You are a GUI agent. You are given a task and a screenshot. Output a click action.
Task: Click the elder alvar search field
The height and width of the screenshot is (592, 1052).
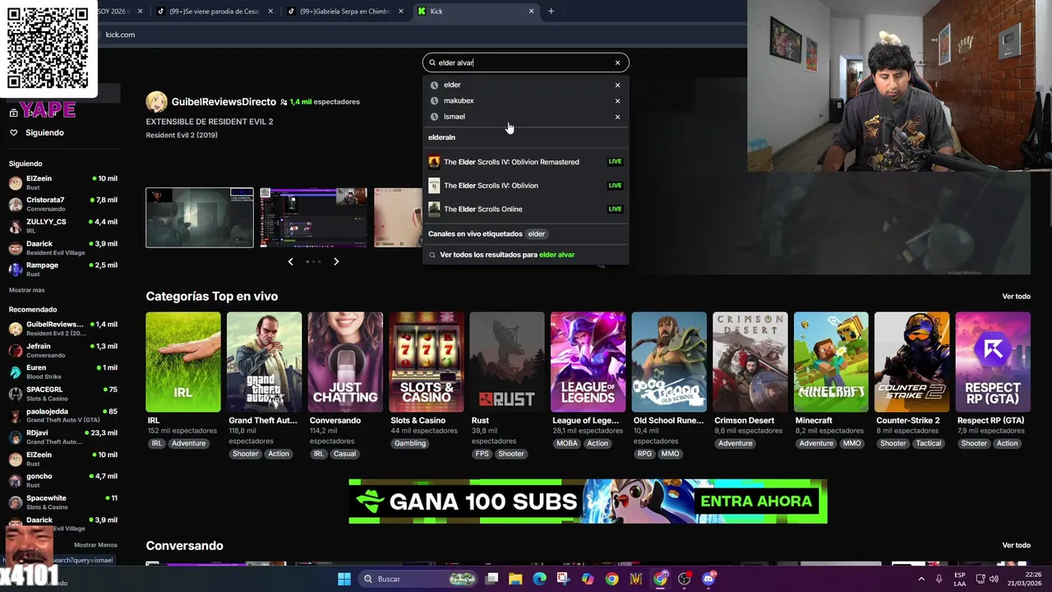[524, 62]
